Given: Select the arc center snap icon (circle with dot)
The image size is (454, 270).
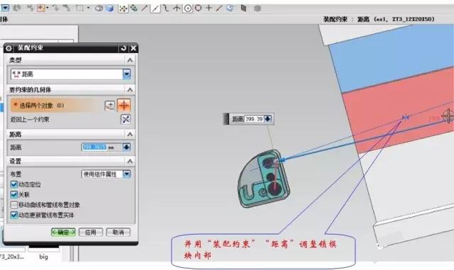Looking at the screenshot, I should click(x=188, y=9).
